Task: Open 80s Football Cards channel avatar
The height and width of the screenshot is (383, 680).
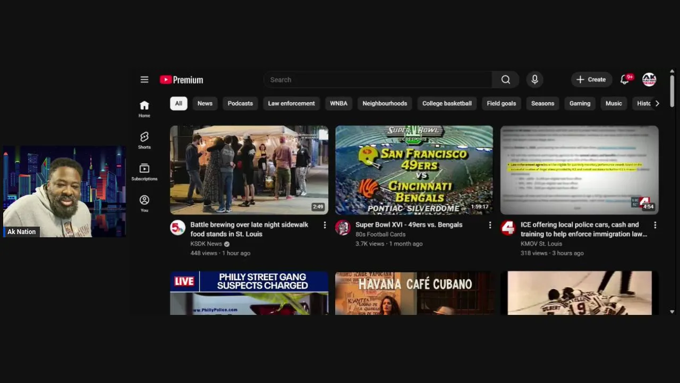Action: [343, 228]
